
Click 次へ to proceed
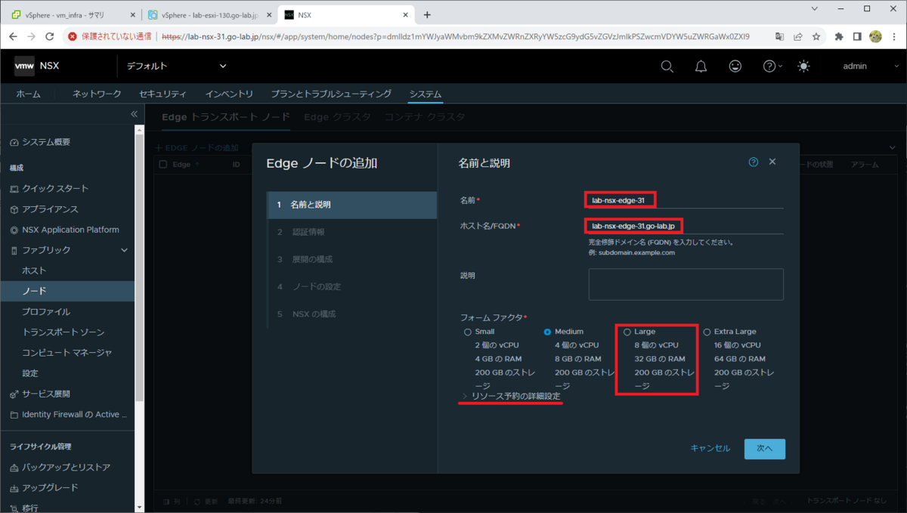[x=765, y=449]
